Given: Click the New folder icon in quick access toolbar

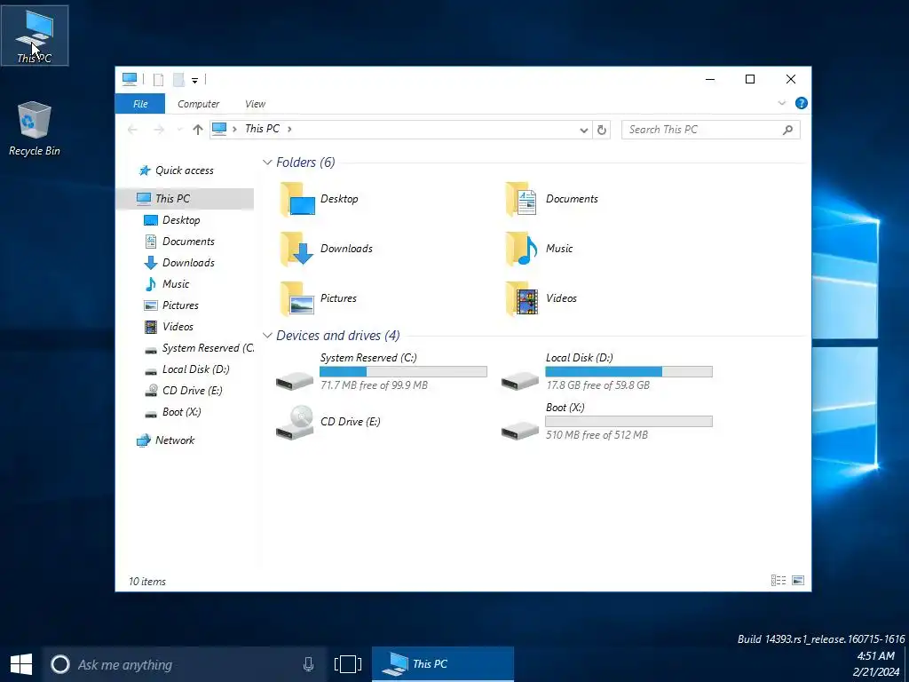Looking at the screenshot, I should [178, 79].
